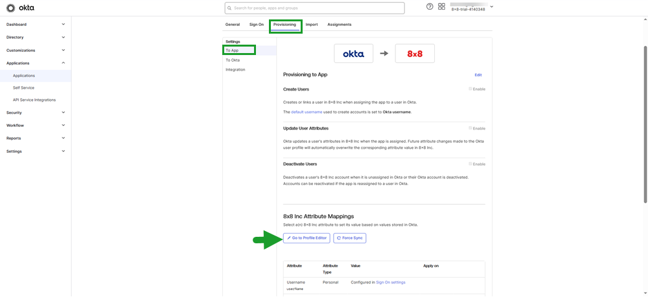
Task: Toggle Update User Attributes Enable checkbox
Action: 470,128
